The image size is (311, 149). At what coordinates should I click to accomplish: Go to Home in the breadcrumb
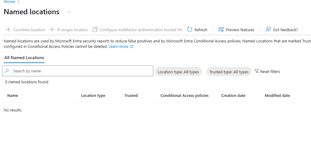9,2
